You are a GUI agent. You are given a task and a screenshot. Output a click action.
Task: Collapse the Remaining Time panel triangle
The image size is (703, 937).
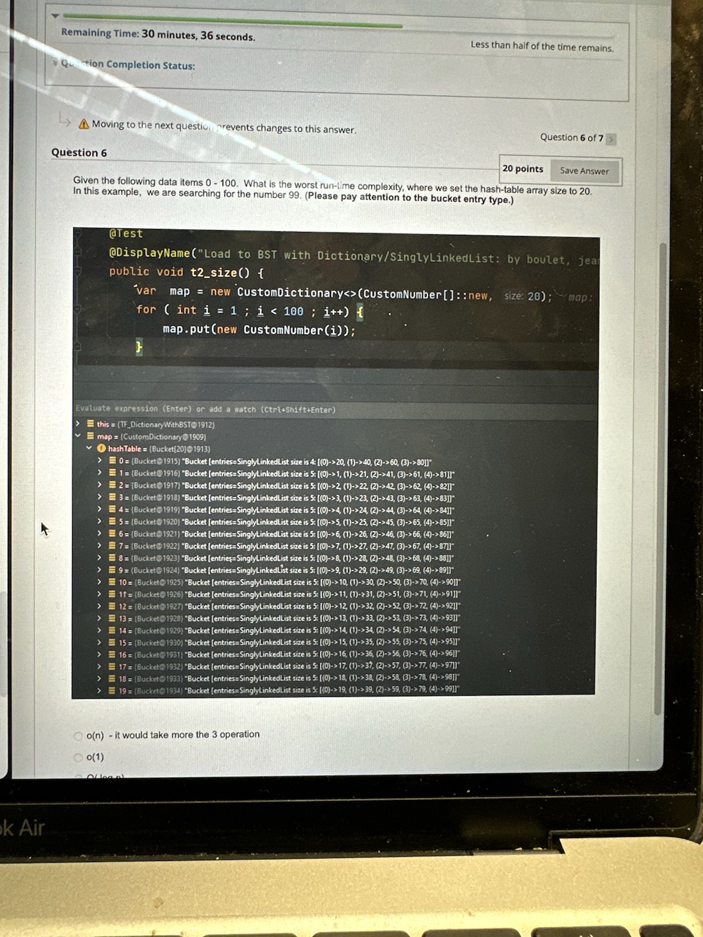coord(55,16)
